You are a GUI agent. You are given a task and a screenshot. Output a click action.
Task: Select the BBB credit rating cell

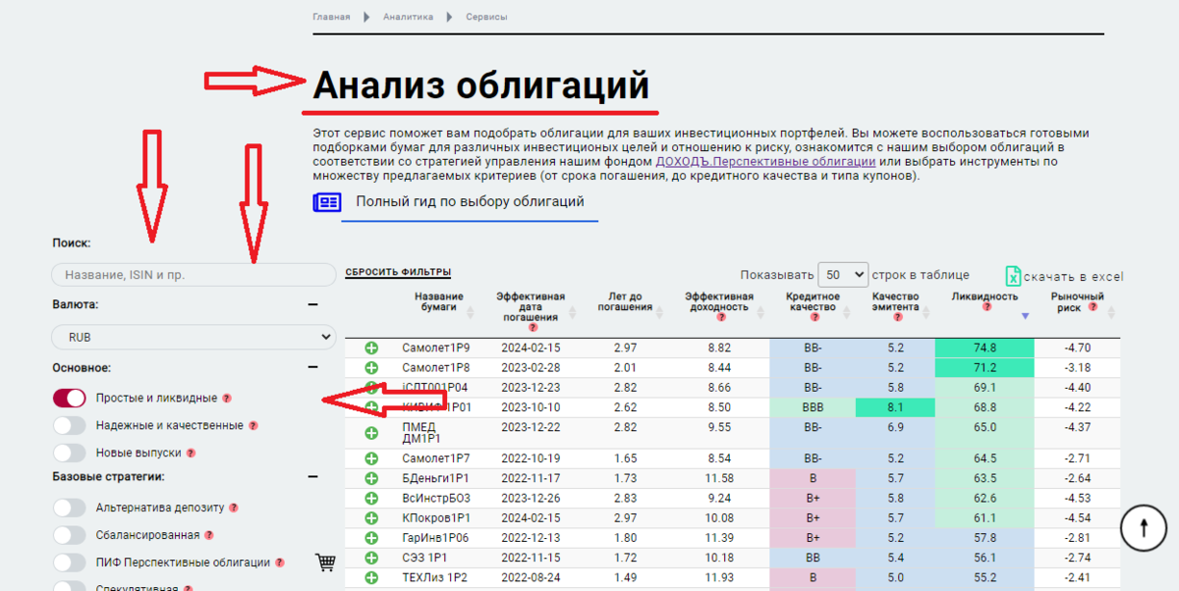(x=812, y=406)
